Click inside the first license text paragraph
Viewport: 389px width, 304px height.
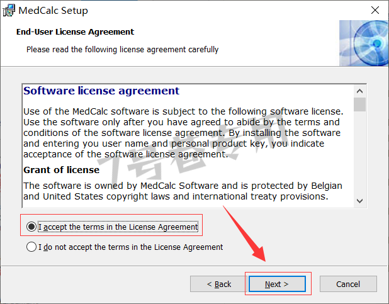click(x=184, y=133)
